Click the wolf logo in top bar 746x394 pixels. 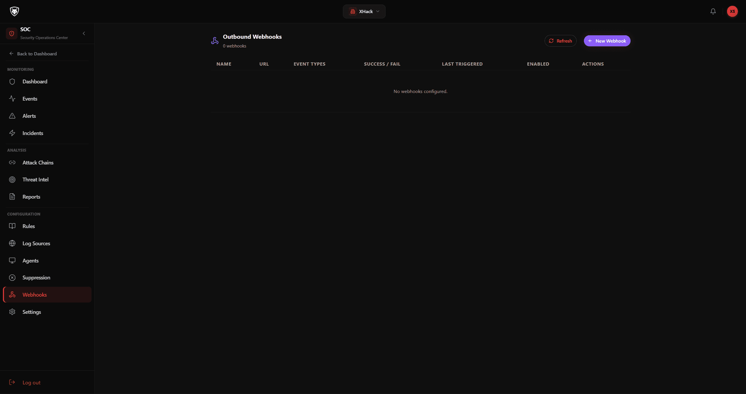click(x=14, y=11)
